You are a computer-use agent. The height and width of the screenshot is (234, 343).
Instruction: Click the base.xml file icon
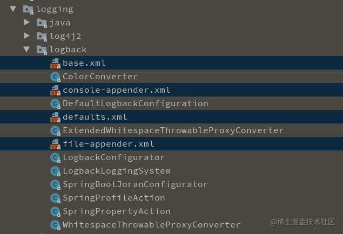point(55,63)
